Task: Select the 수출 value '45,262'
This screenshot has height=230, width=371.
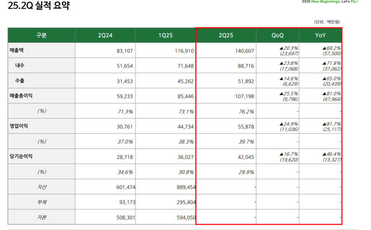Action: click(x=186, y=81)
